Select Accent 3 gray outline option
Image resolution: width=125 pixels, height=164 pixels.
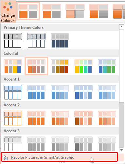[13, 144]
